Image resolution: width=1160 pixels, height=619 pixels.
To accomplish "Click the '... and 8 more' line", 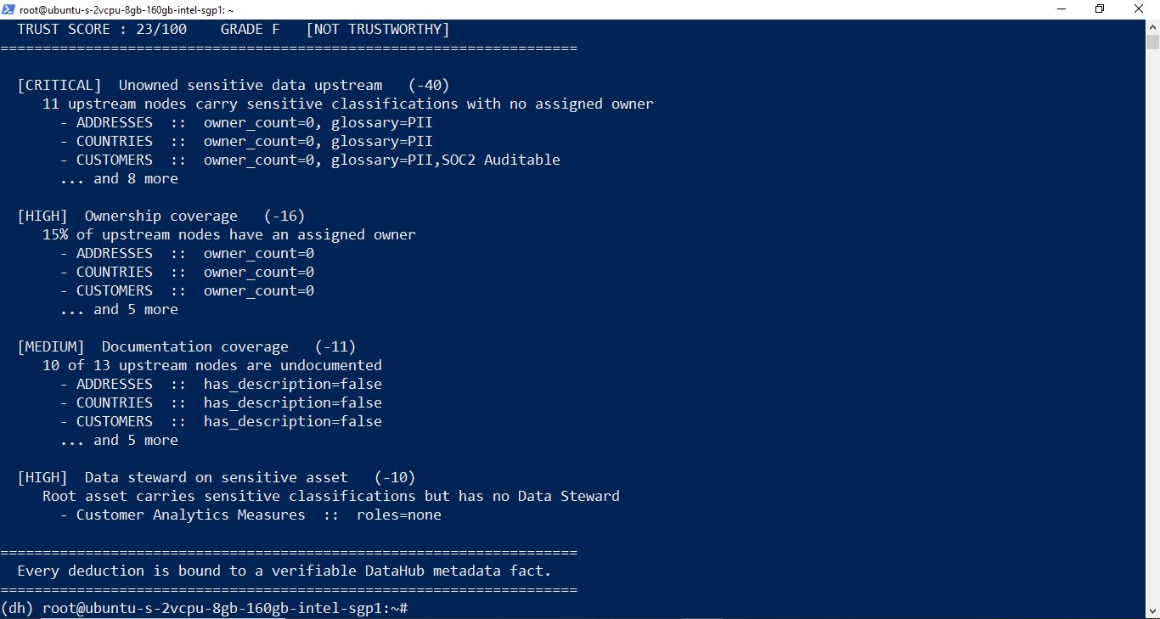I will pos(119,178).
